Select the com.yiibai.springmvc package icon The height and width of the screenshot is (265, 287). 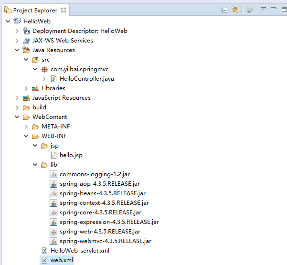tap(44, 69)
